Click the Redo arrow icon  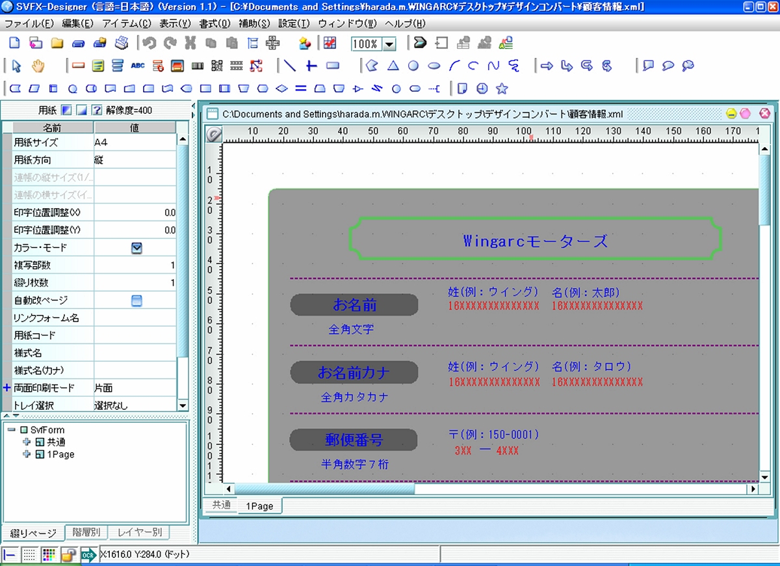170,44
